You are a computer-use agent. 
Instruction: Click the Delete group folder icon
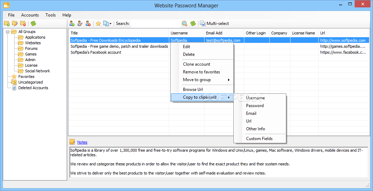(23, 23)
